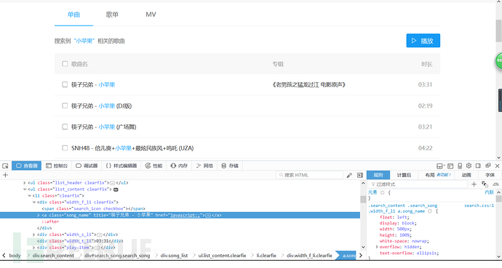Open the 查看器 inspector tab

click(27, 166)
